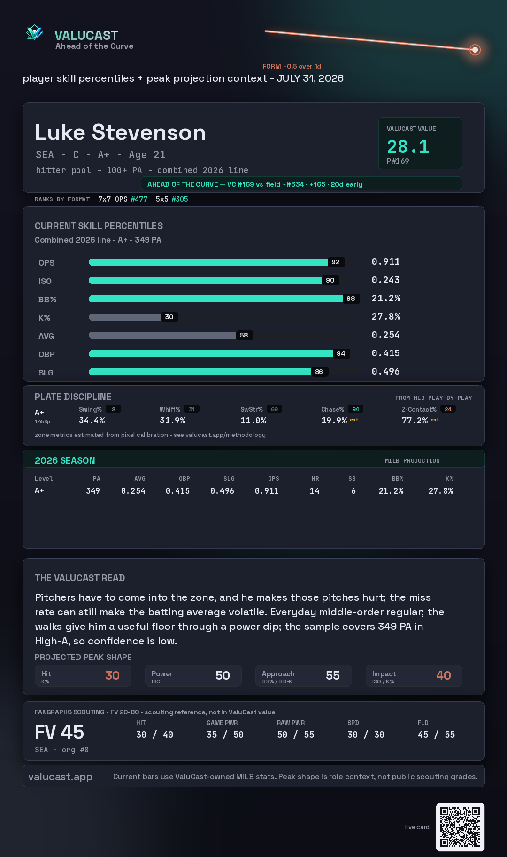
Task: Click the 5x5 #305 rank
Action: [172, 199]
